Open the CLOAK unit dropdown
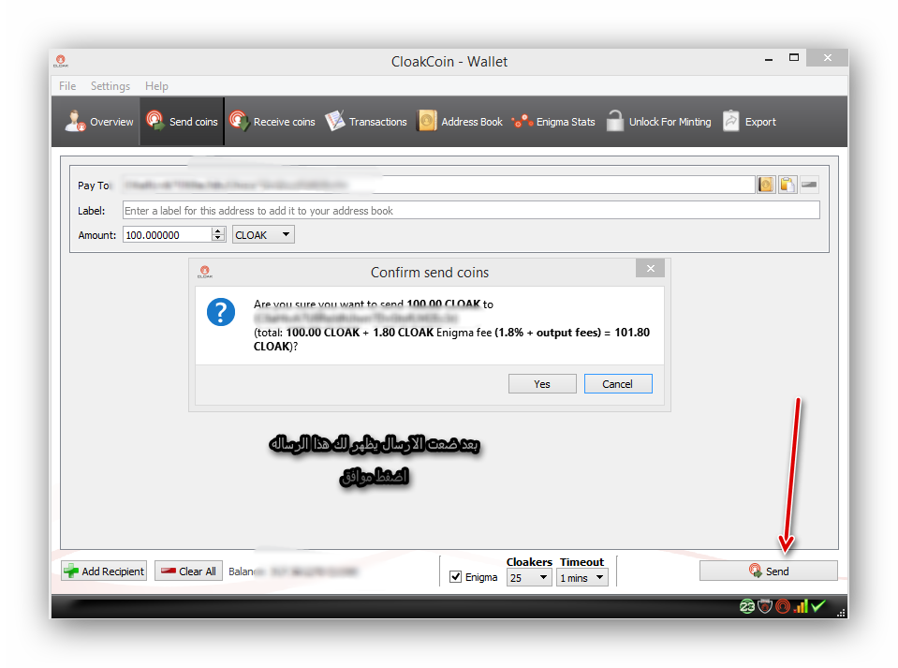The height and width of the screenshot is (668, 898). pos(263,235)
